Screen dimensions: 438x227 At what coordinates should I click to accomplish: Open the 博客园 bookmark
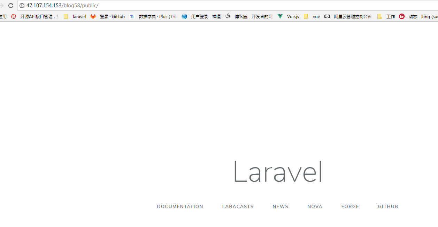249,16
